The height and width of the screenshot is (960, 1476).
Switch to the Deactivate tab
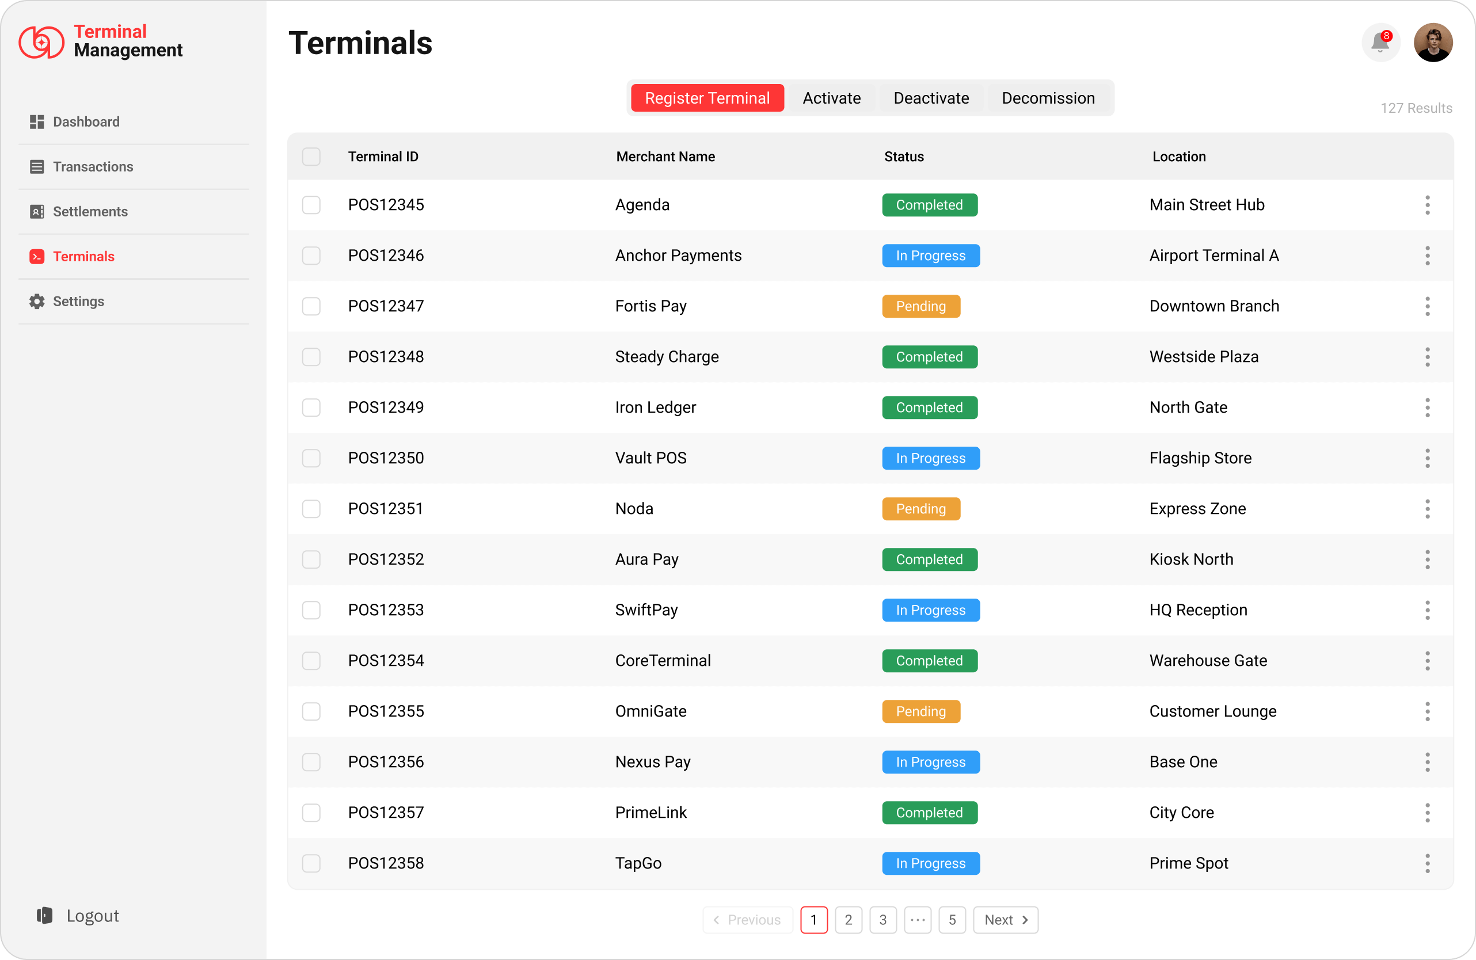tap(931, 98)
